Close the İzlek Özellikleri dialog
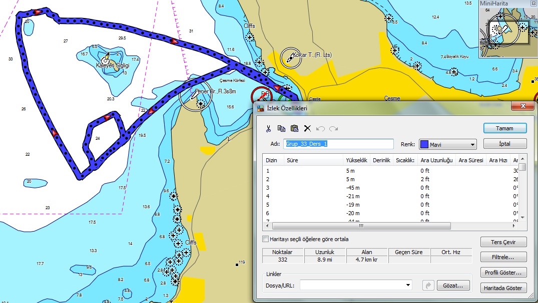 [522, 106]
